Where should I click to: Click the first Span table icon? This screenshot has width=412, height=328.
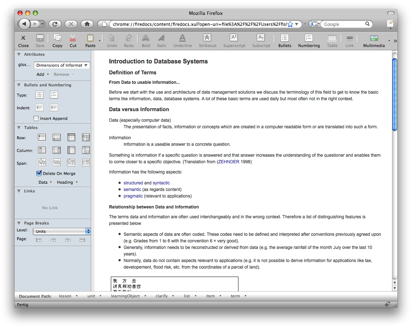(x=42, y=163)
